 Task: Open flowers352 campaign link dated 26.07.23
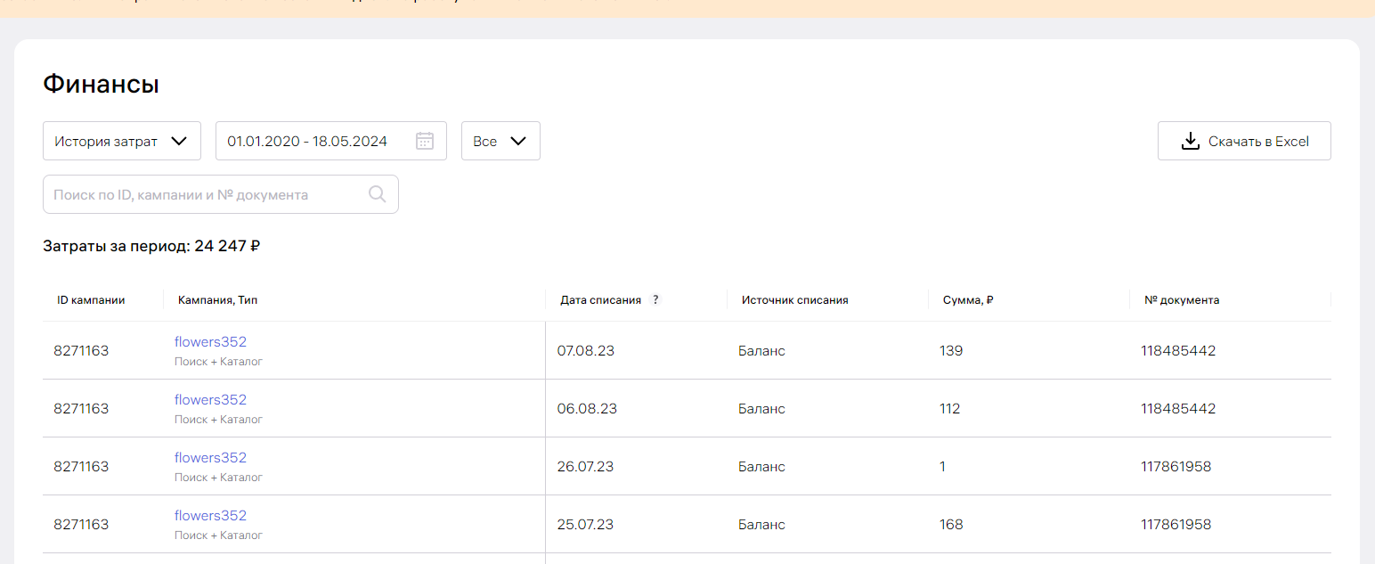[x=210, y=458]
